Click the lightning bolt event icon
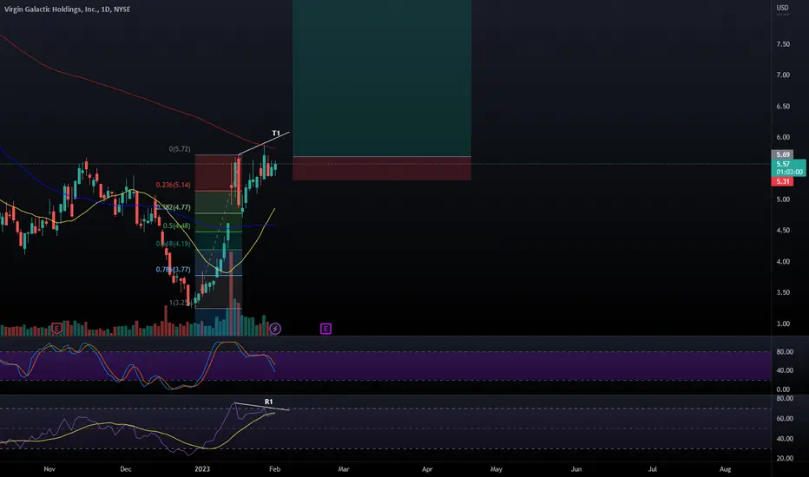The image size is (809, 477). [x=275, y=329]
